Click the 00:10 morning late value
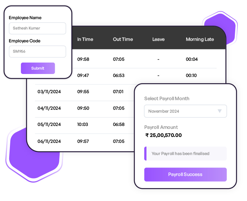Image resolution: width=247 pixels, height=201 pixels. (191, 75)
